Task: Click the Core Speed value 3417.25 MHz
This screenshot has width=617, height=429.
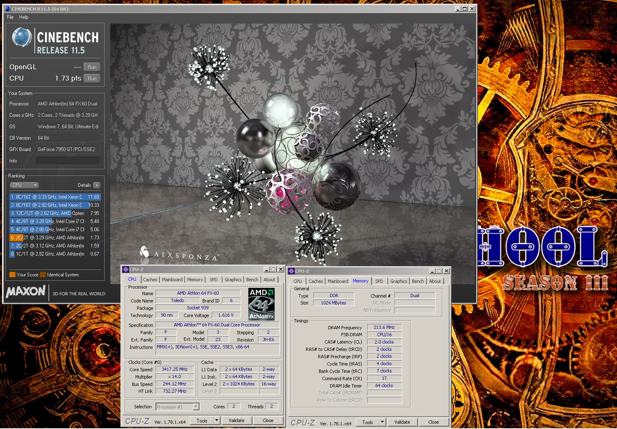Action: [175, 370]
